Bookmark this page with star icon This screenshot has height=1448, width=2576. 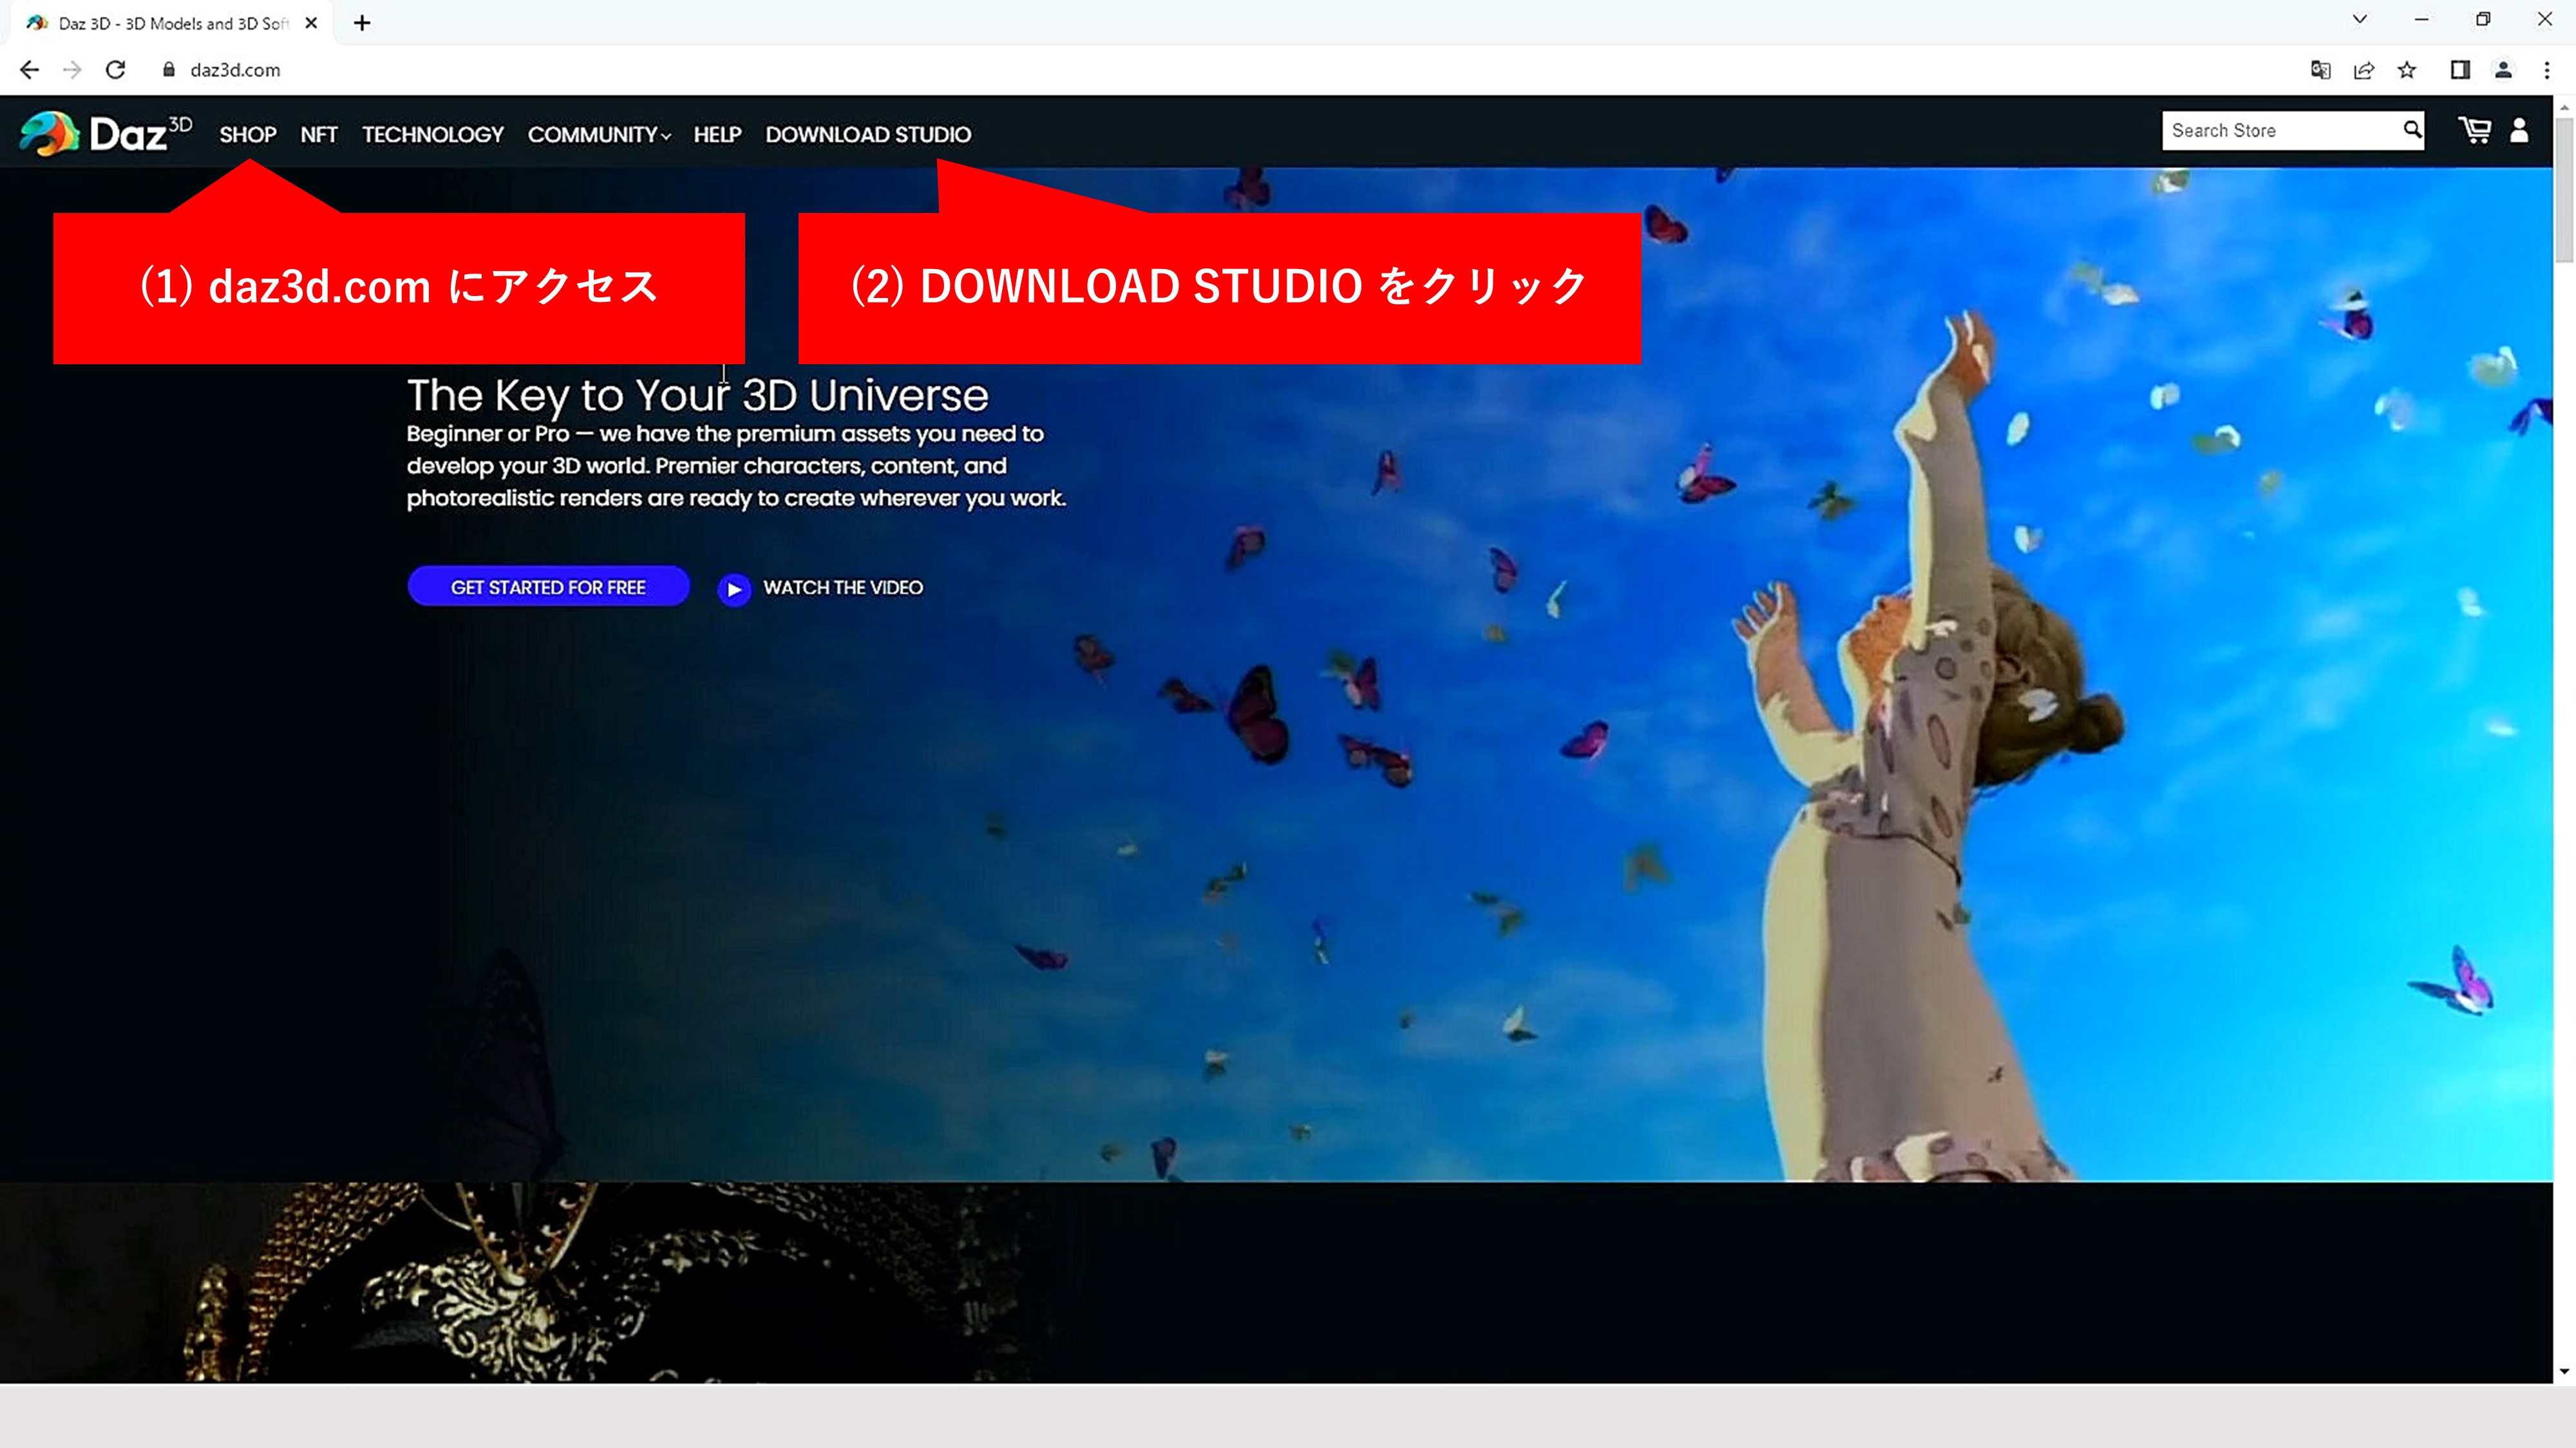point(2407,70)
